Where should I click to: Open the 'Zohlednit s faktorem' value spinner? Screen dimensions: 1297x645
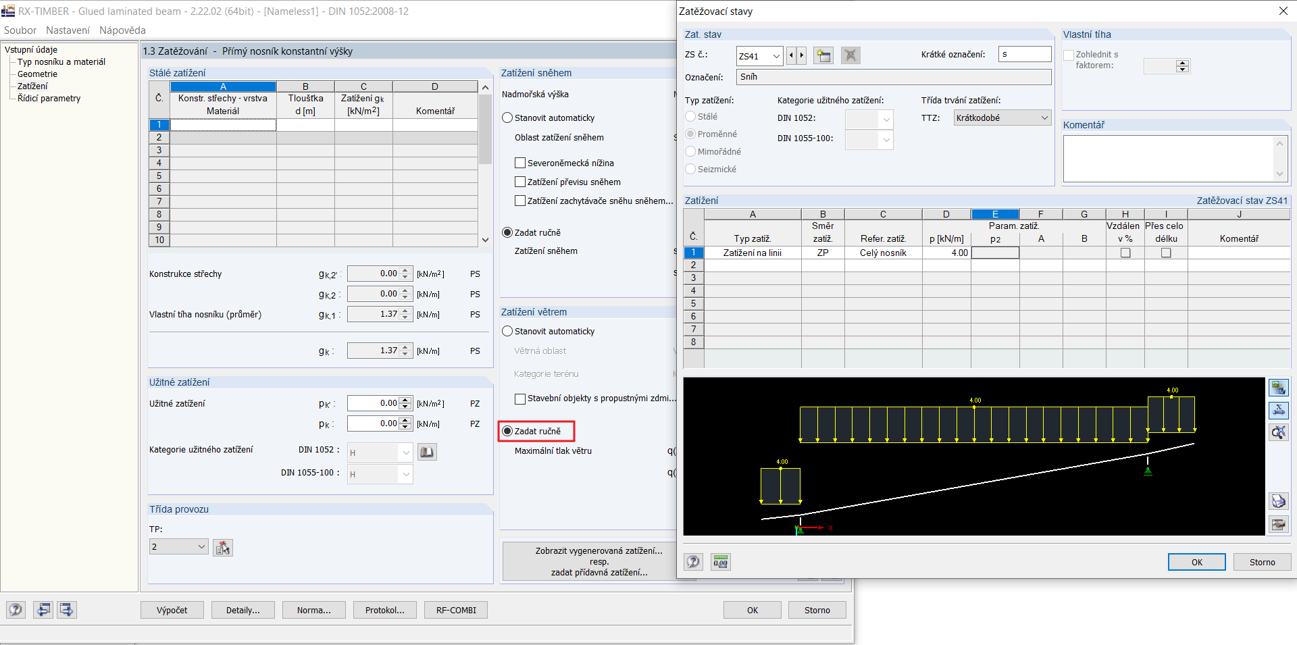1182,66
